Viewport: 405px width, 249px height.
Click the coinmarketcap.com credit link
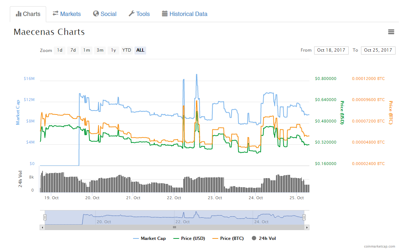pos(380,246)
